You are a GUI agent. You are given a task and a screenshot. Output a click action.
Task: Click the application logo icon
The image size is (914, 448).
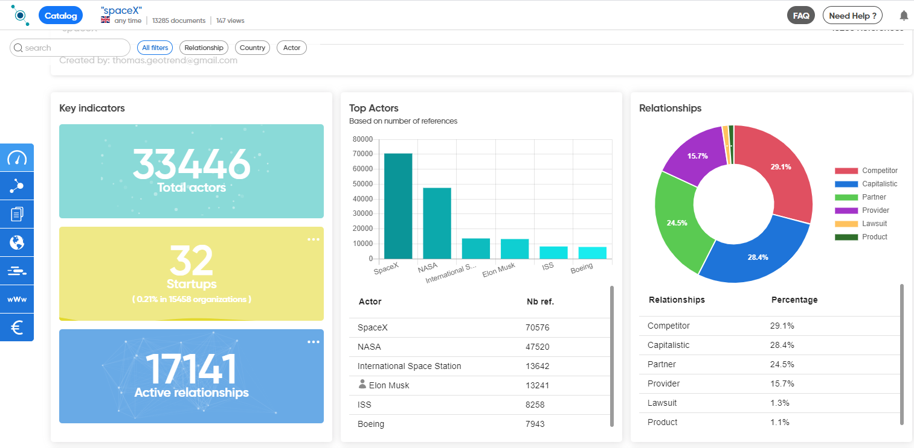[20, 15]
